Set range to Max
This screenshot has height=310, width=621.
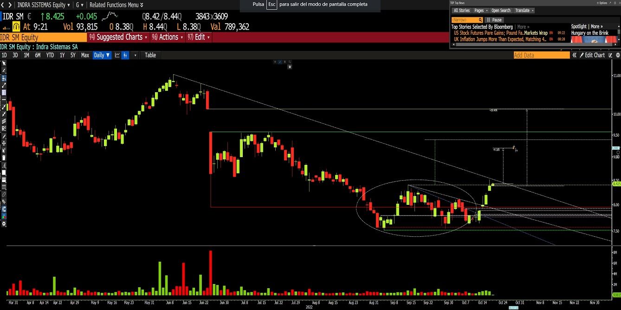click(x=85, y=55)
